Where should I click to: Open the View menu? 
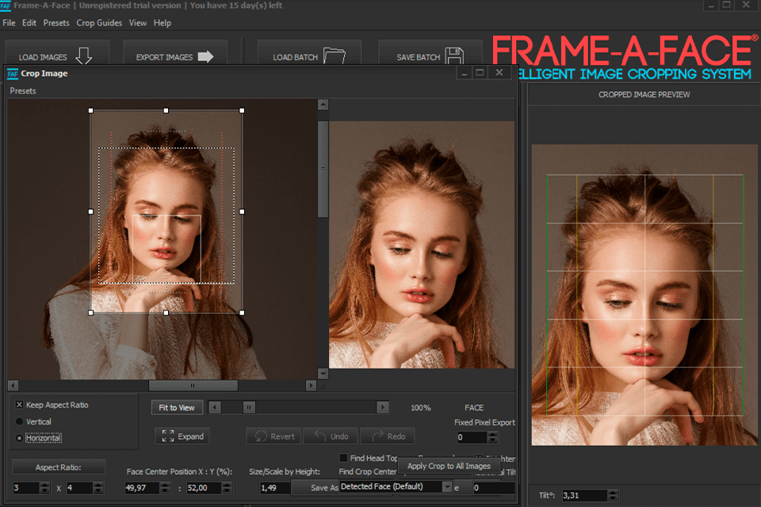(x=138, y=23)
